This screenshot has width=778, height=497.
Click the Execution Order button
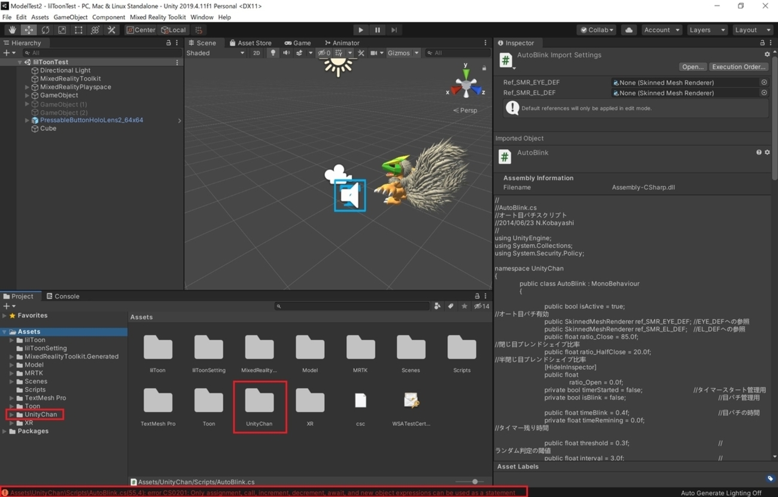point(739,66)
